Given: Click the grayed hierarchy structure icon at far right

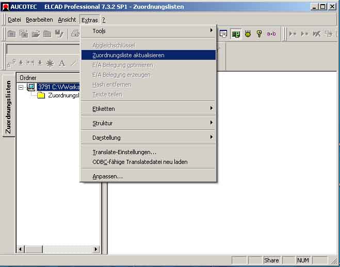Looking at the screenshot, I should 329,34.
